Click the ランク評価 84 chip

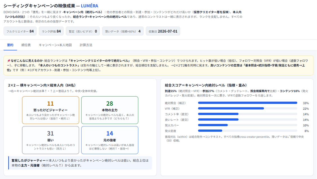[51, 31]
